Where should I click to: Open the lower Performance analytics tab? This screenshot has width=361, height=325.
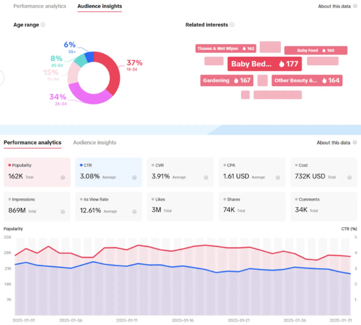33,142
